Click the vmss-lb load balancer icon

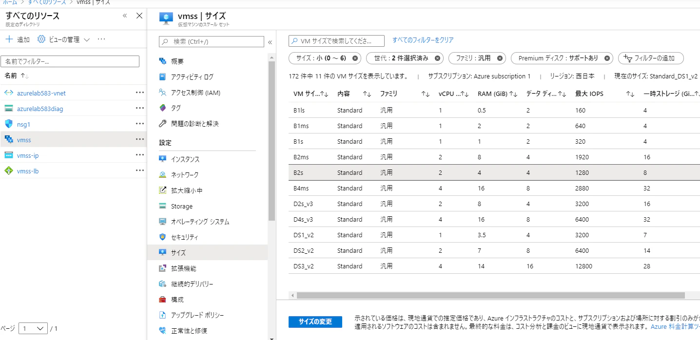coord(8,171)
